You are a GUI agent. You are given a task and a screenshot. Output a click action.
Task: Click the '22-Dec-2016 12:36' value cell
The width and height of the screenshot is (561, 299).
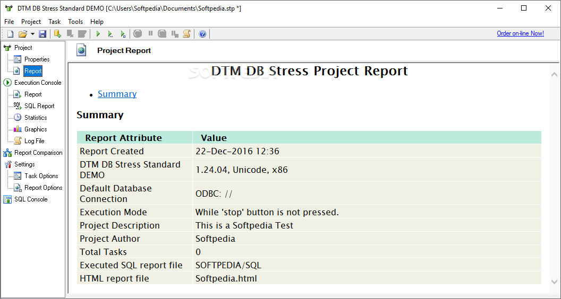pos(367,151)
